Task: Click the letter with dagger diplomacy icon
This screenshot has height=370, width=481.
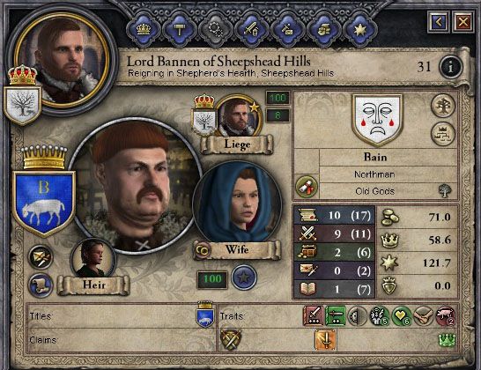Action: coord(41,257)
